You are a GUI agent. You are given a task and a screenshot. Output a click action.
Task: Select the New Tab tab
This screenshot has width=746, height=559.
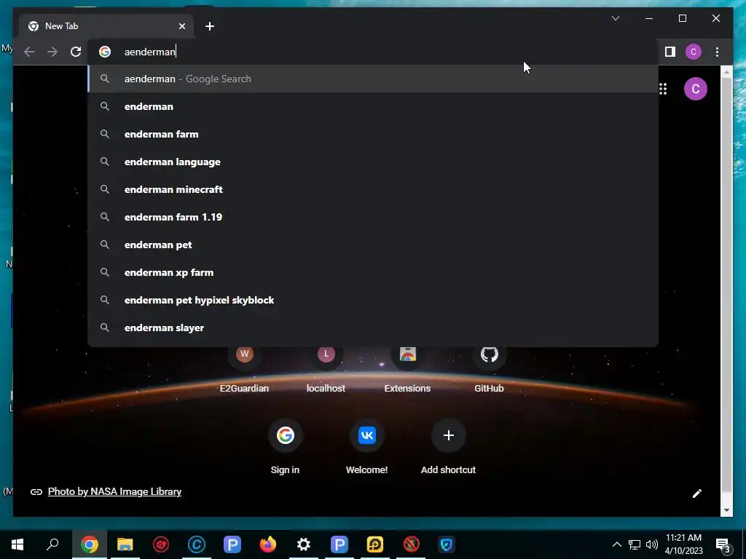pyautogui.click(x=106, y=26)
